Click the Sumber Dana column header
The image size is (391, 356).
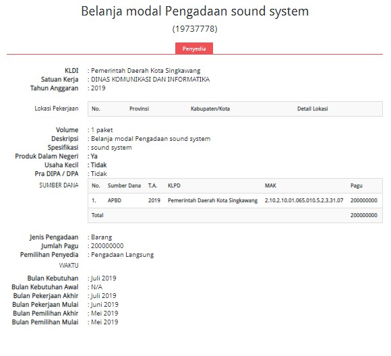tap(124, 185)
